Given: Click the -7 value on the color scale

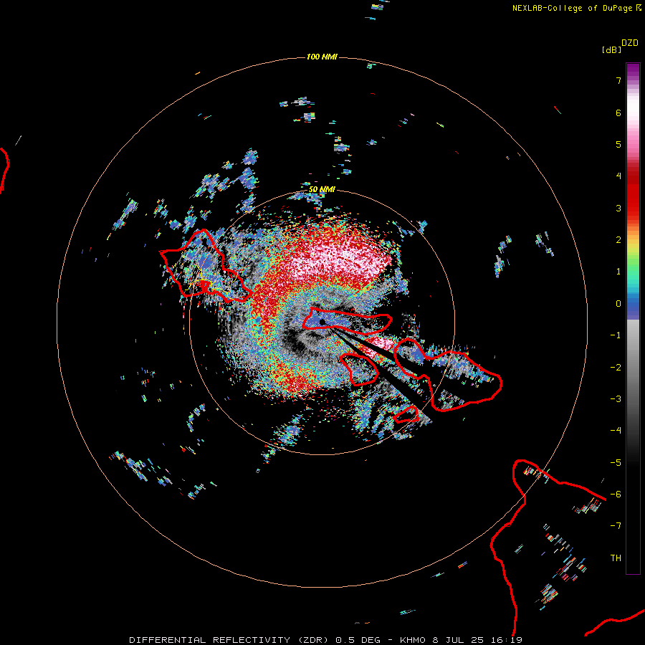Looking at the screenshot, I should pyautogui.click(x=616, y=526).
